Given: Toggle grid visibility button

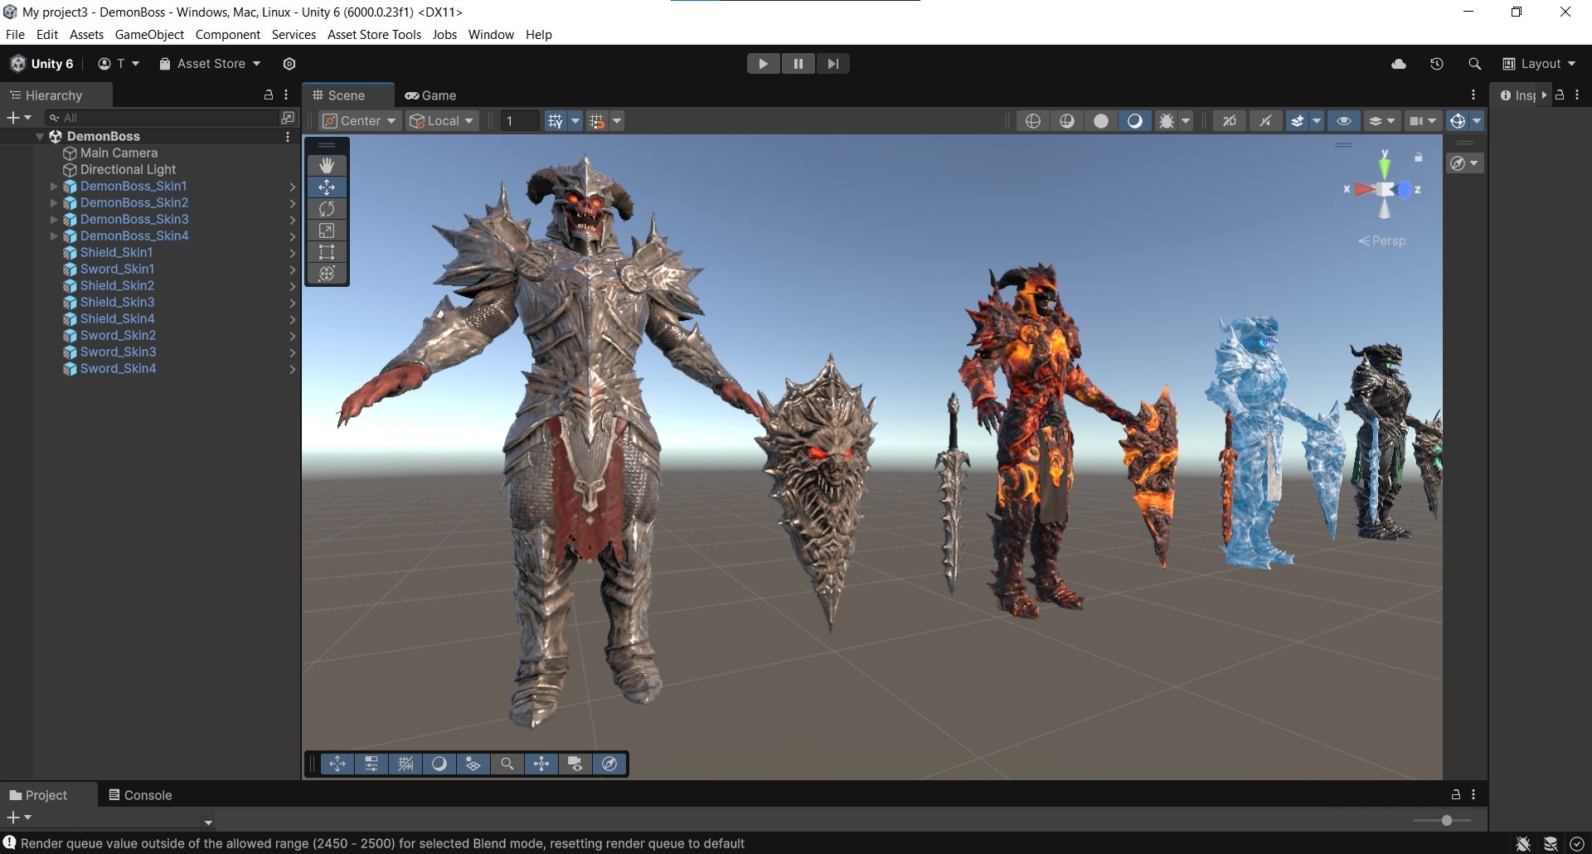Looking at the screenshot, I should [556, 121].
